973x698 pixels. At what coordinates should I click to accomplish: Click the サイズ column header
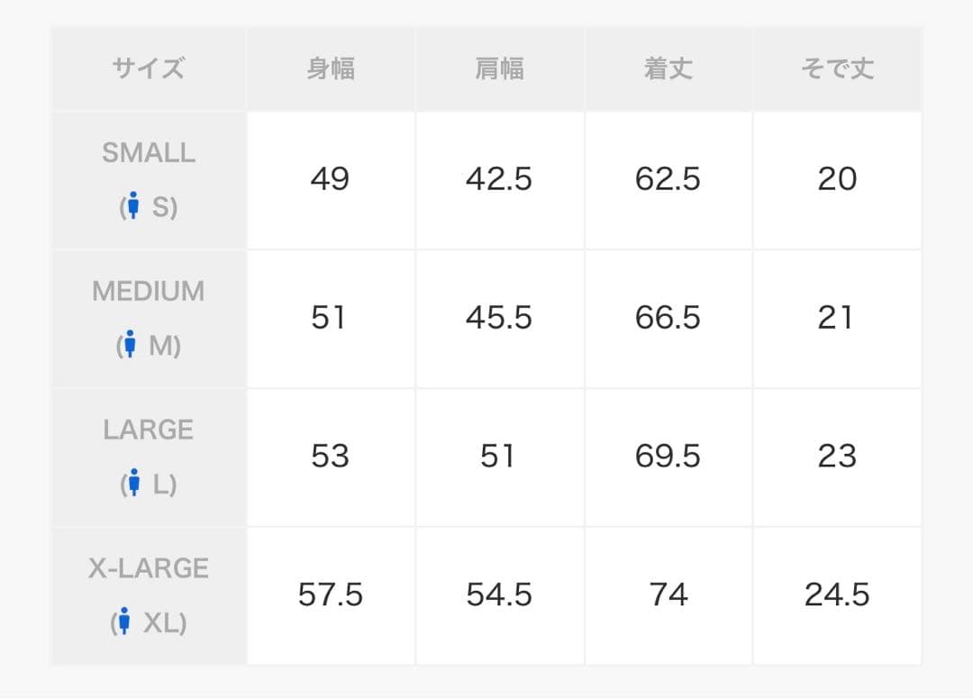149,68
